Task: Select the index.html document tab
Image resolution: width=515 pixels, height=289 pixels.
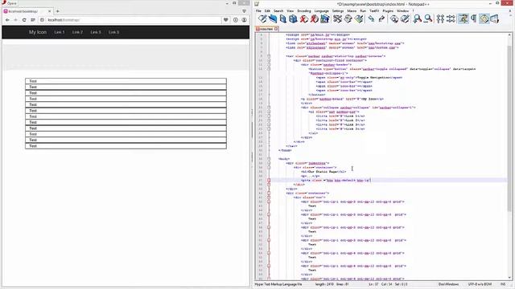Action: [x=266, y=29]
